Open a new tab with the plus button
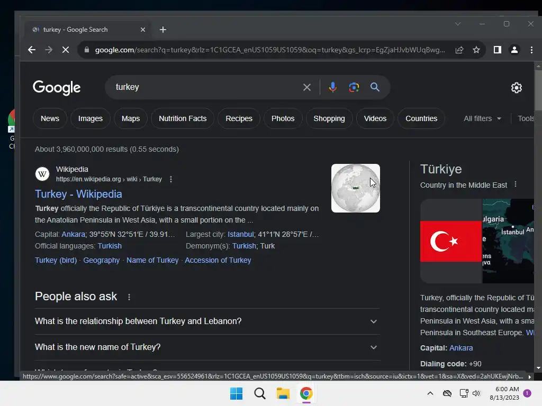The image size is (542, 406). 163,30
